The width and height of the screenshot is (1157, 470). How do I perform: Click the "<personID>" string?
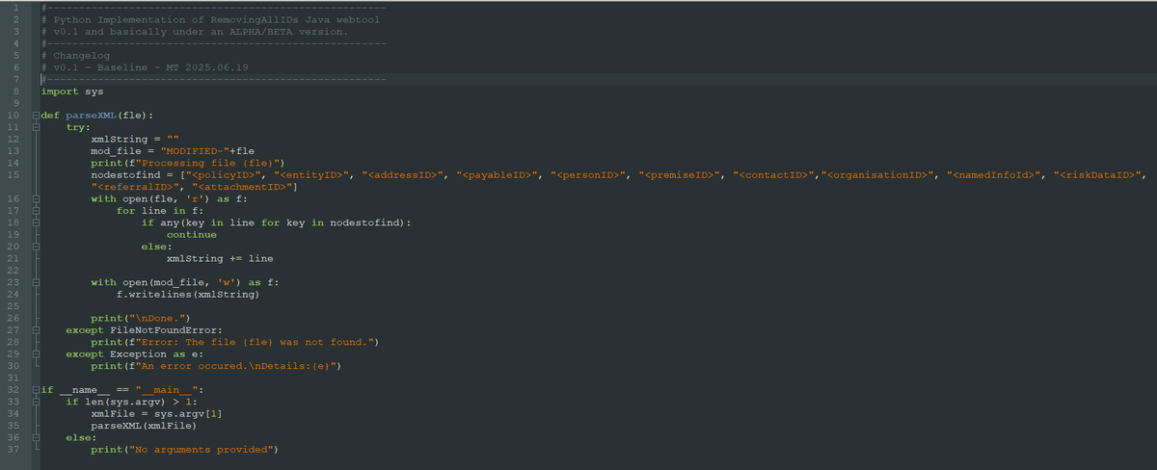point(590,175)
